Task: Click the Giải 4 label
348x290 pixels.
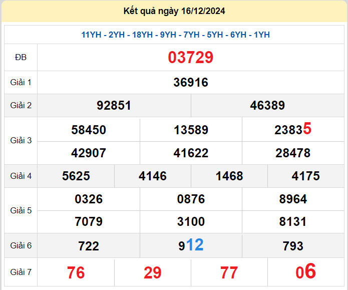Action: [x=21, y=176]
